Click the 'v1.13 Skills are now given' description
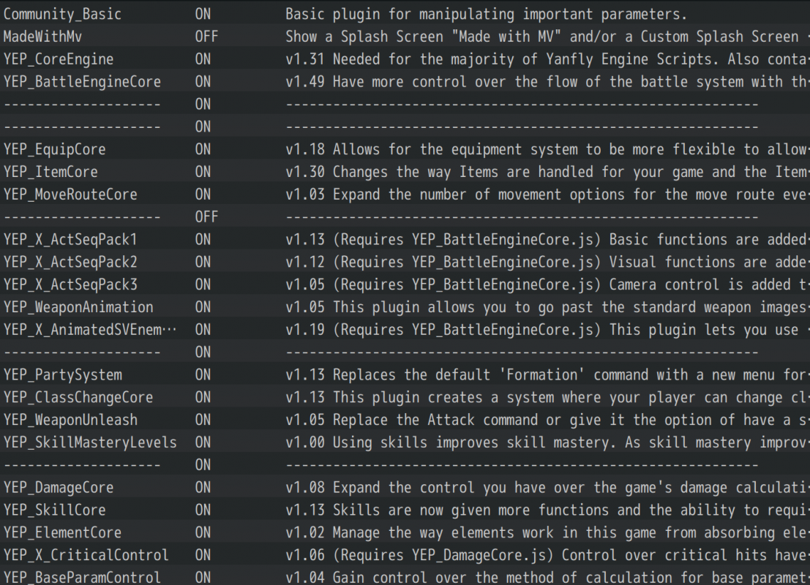This screenshot has width=810, height=585. pyautogui.click(x=547, y=510)
